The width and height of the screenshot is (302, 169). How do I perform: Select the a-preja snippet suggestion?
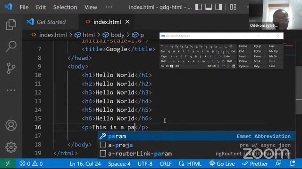click(x=196, y=145)
